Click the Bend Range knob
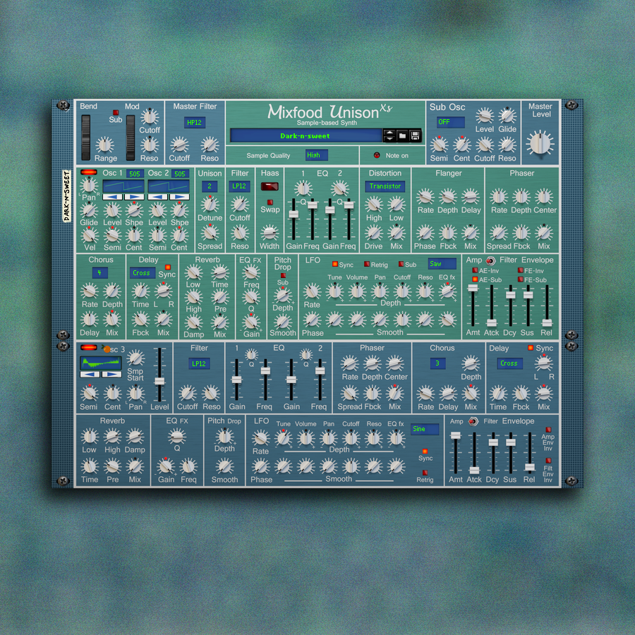Screen dimensions: 635x635 click(x=104, y=145)
